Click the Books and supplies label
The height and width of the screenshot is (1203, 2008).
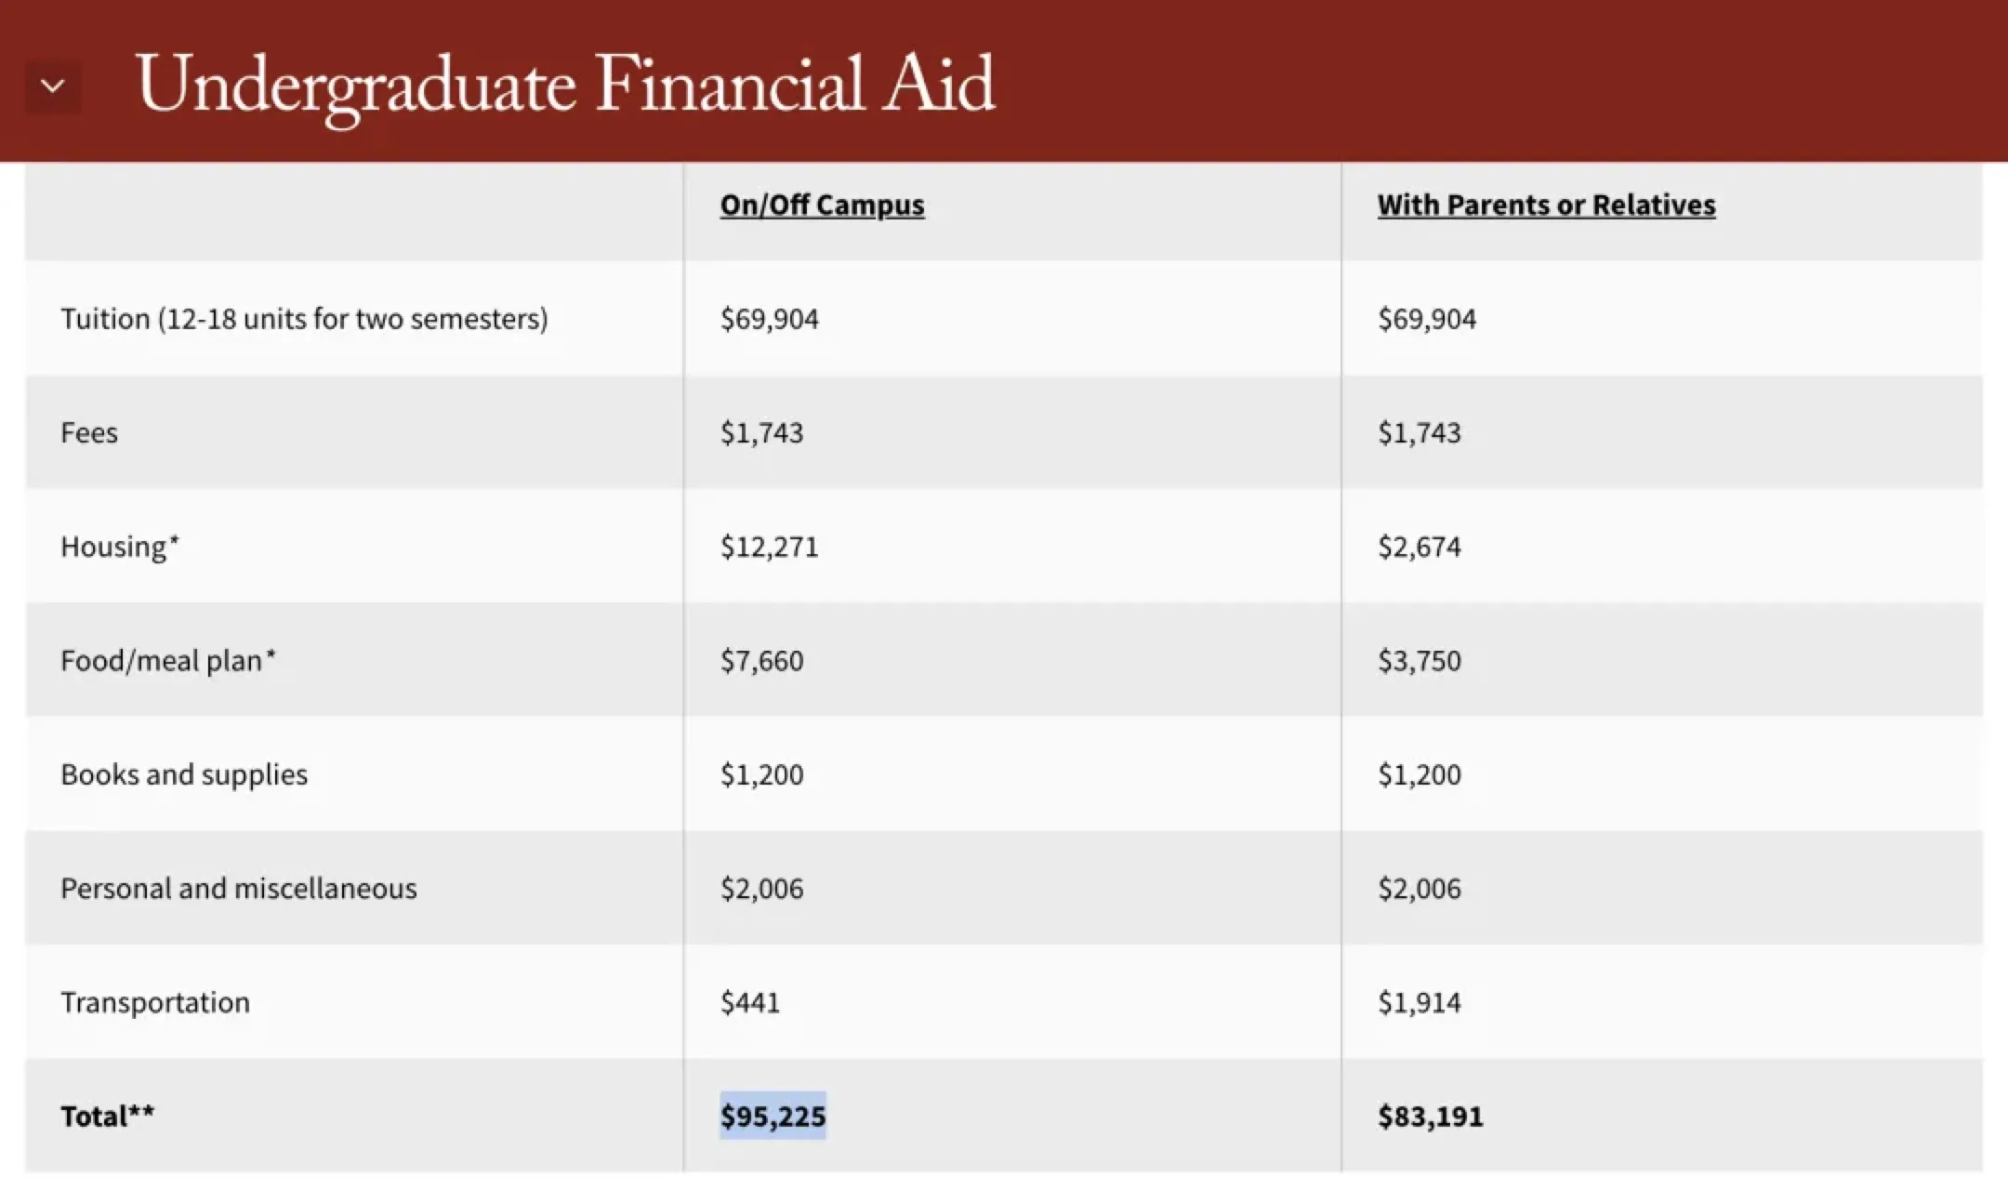click(x=184, y=774)
